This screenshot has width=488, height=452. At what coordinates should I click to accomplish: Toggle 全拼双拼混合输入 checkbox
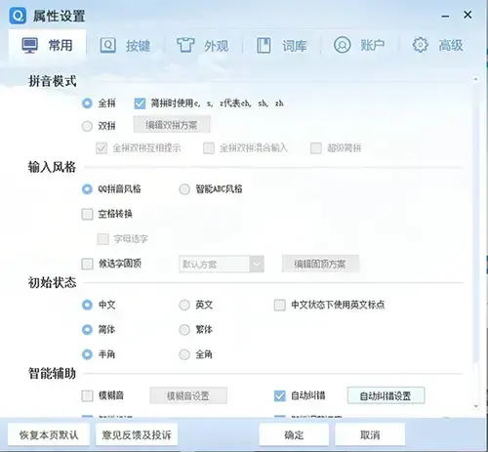pyautogui.click(x=209, y=148)
